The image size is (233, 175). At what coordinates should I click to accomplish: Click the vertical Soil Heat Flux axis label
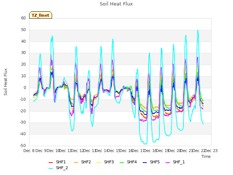point(5,82)
